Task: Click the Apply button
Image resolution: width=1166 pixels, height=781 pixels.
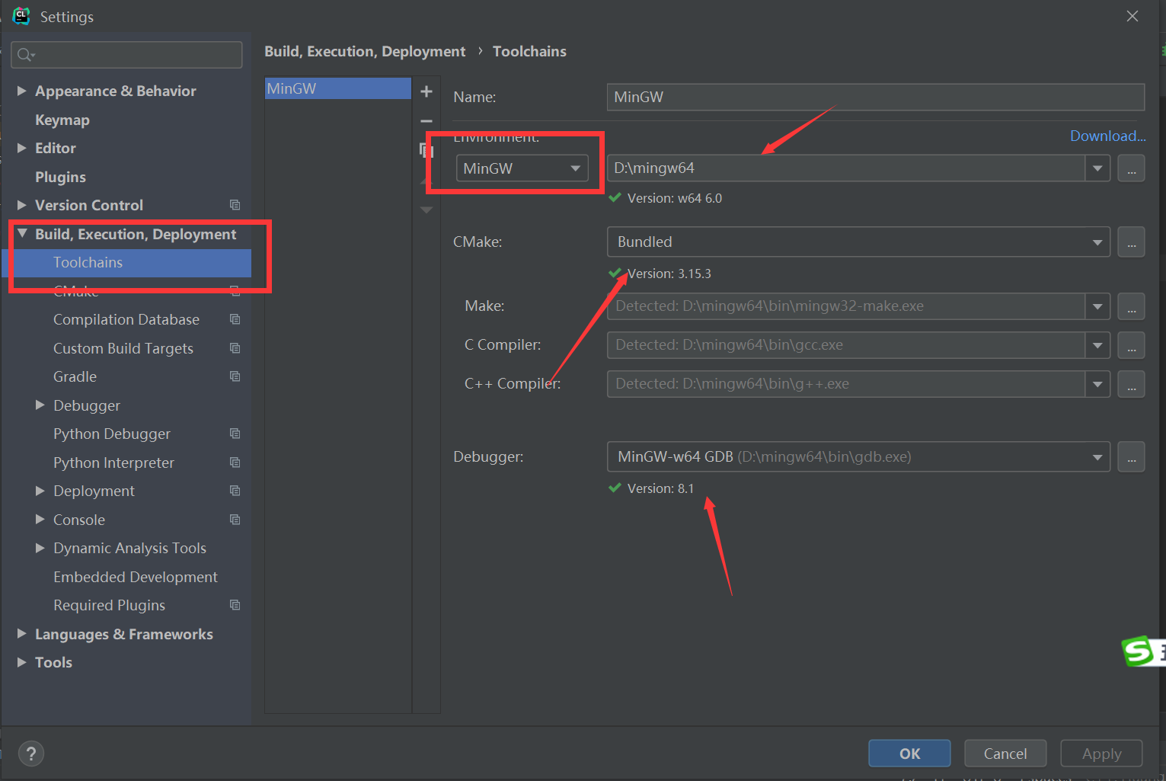Action: pos(1101,754)
